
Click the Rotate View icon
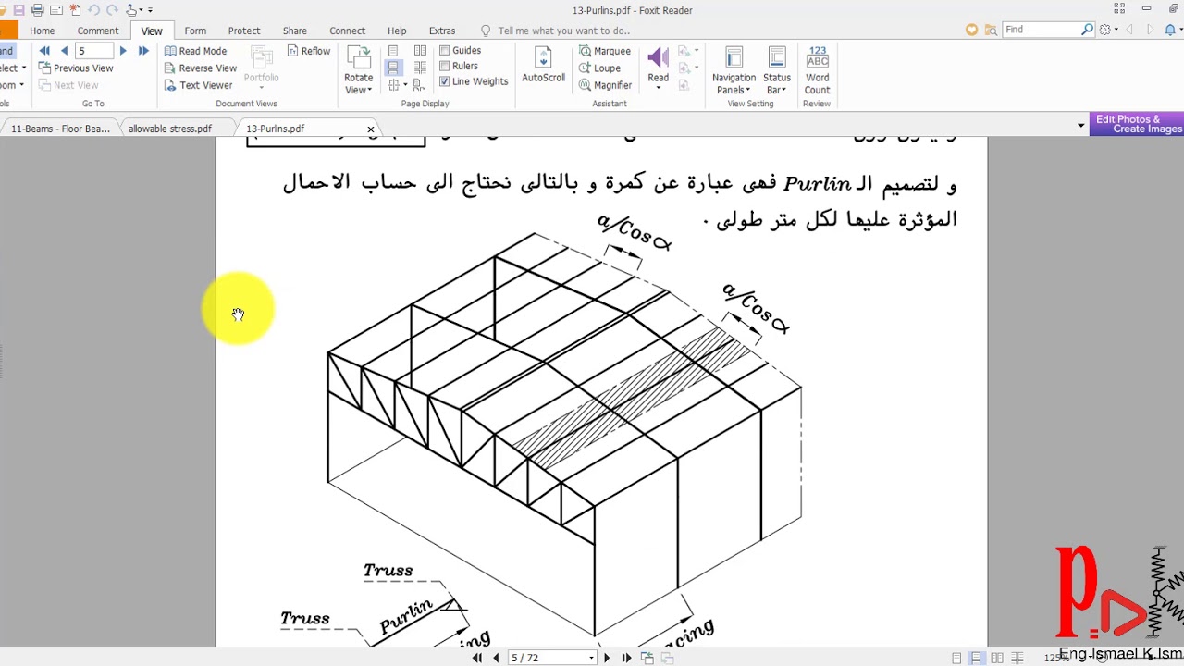click(x=358, y=57)
